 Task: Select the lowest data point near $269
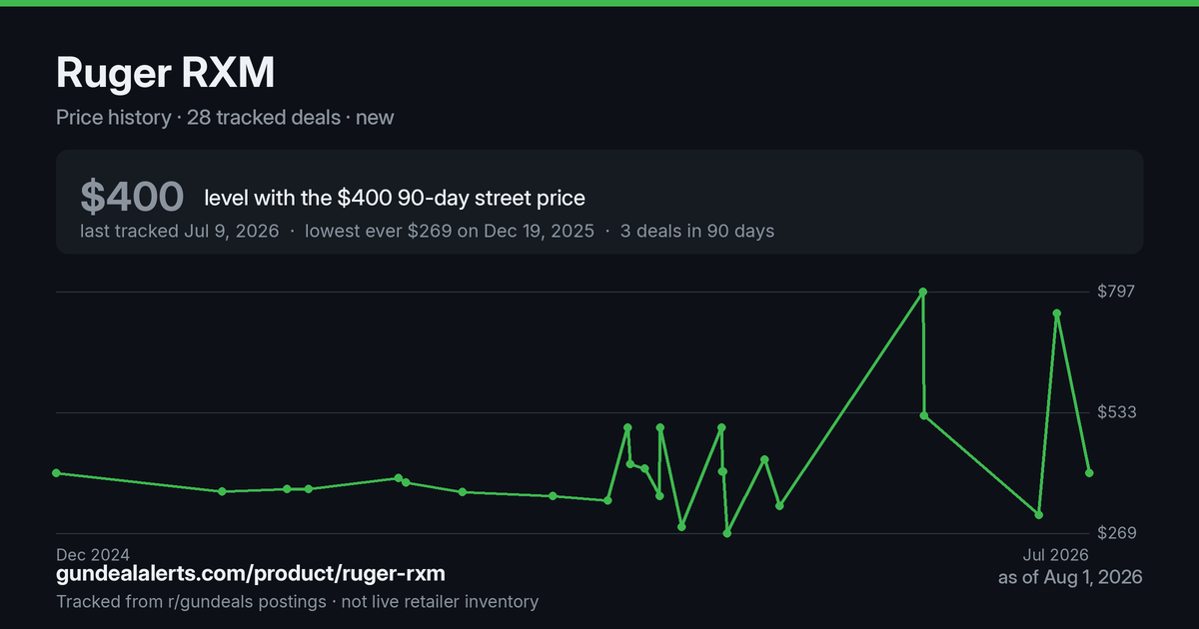tap(727, 534)
